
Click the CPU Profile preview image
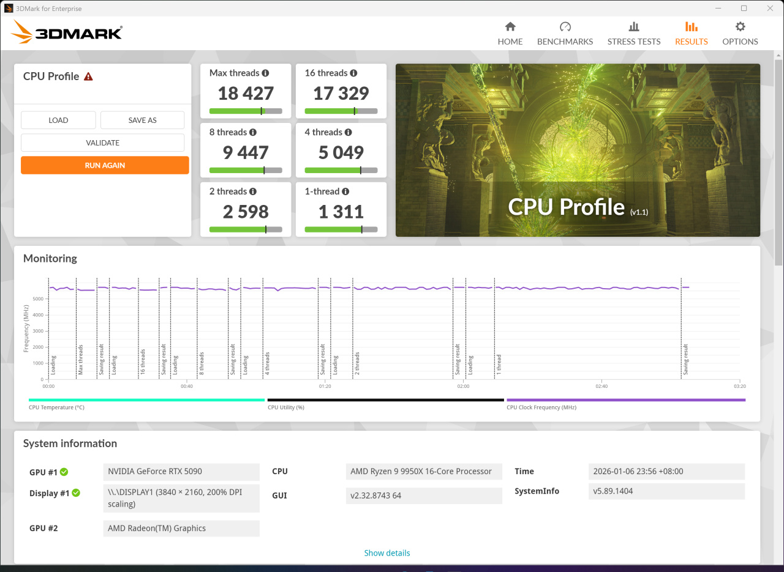pos(578,150)
